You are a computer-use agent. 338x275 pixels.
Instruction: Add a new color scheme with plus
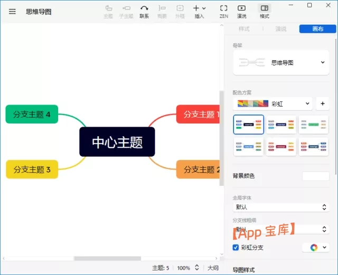point(323,103)
